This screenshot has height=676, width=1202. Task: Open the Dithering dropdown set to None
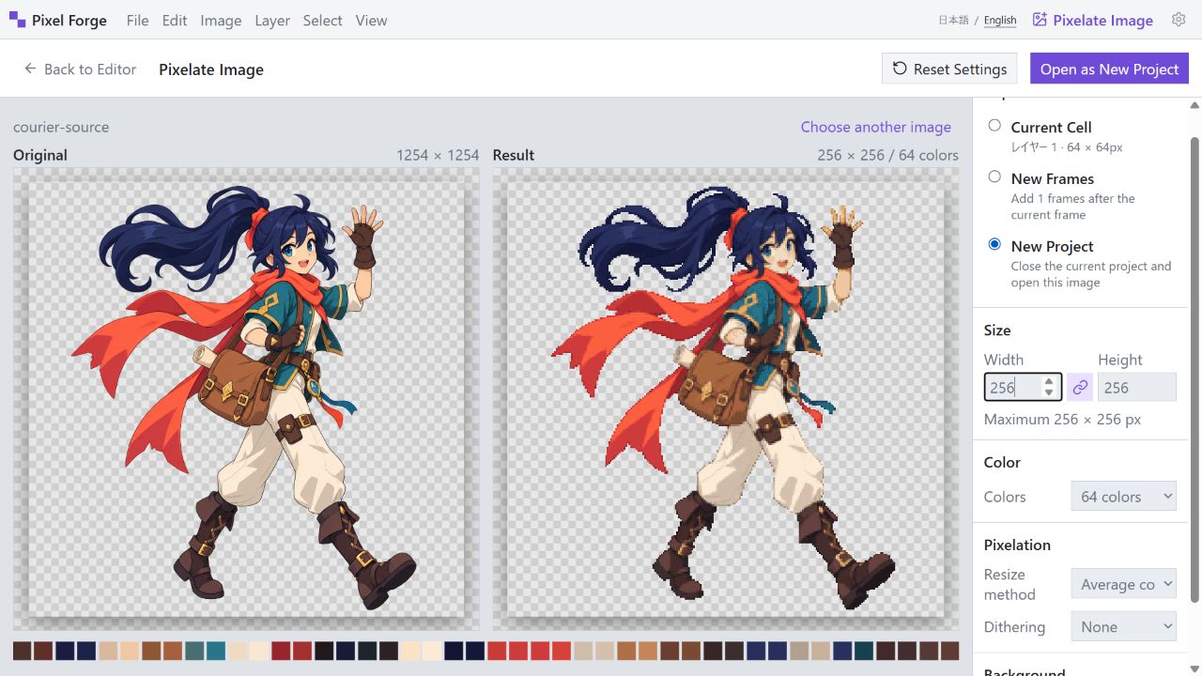[x=1123, y=626]
